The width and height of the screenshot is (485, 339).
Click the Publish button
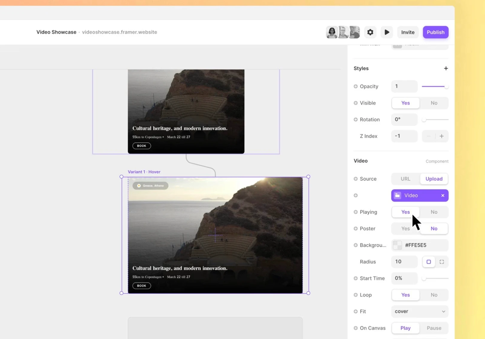click(436, 32)
